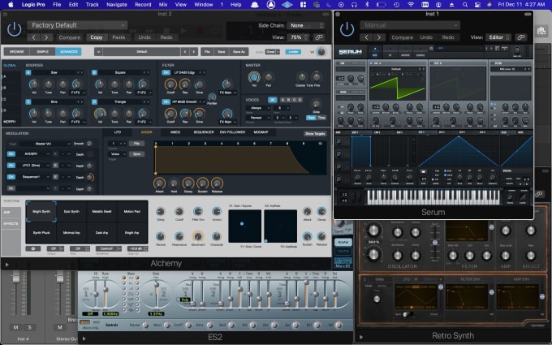Toggle LFO1 modulation On button

point(11,166)
